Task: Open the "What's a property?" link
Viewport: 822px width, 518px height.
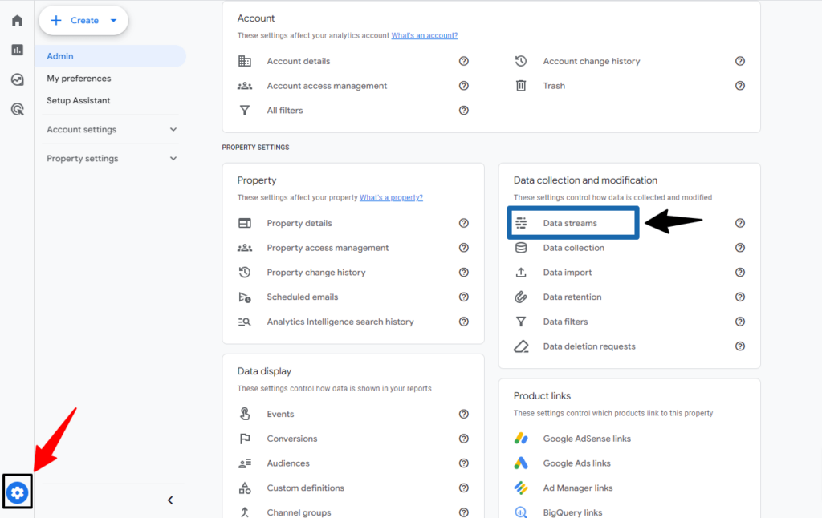Action: (391, 198)
